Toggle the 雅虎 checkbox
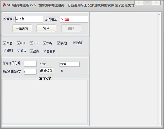Screen dimensions: 164x129 (x=75, y=43)
